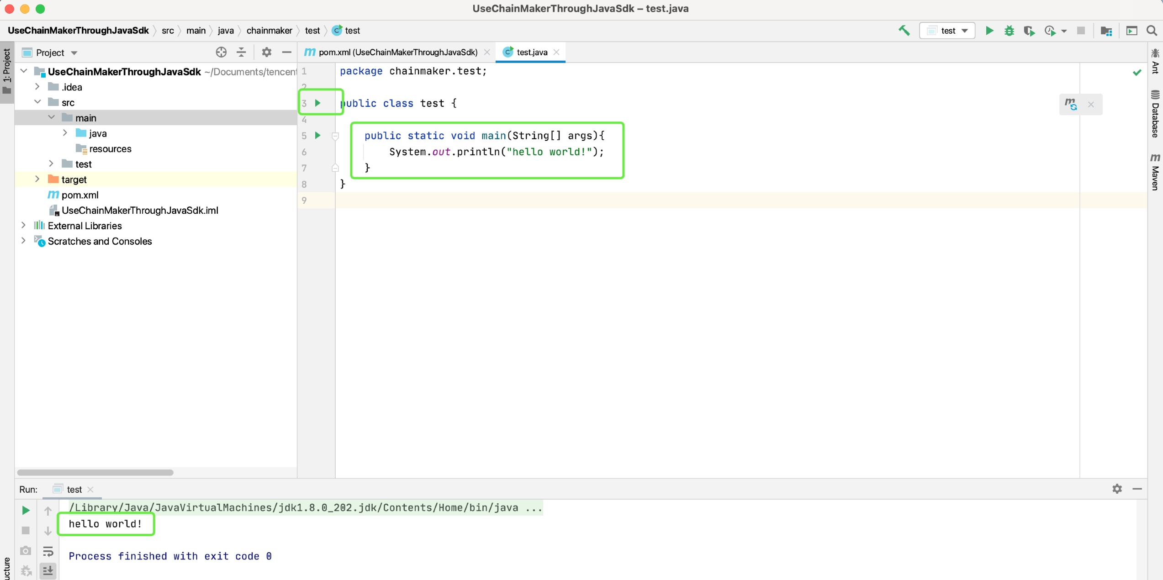Viewport: 1163px width, 580px height.
Task: Click the locate file crosshair icon
Action: [x=221, y=53]
